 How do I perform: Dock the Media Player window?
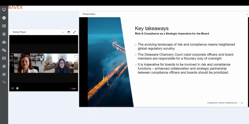coord(68,32)
